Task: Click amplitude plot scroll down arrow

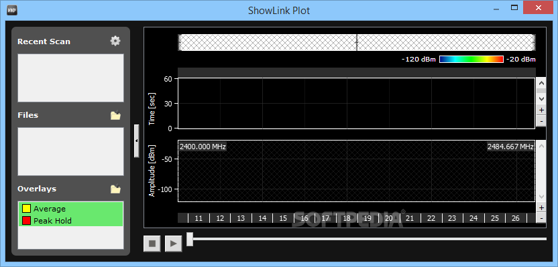Action: coord(542,196)
